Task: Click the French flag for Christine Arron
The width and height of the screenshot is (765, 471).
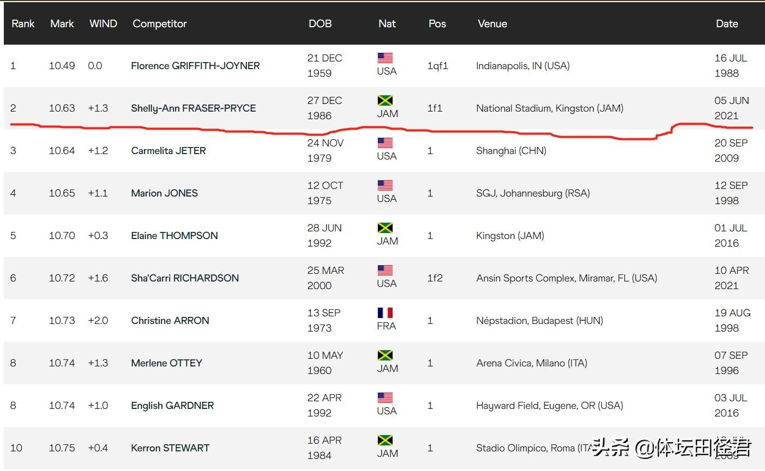Action: coord(385,313)
